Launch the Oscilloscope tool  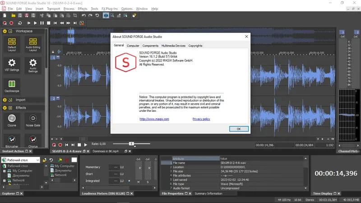[x=12, y=84]
